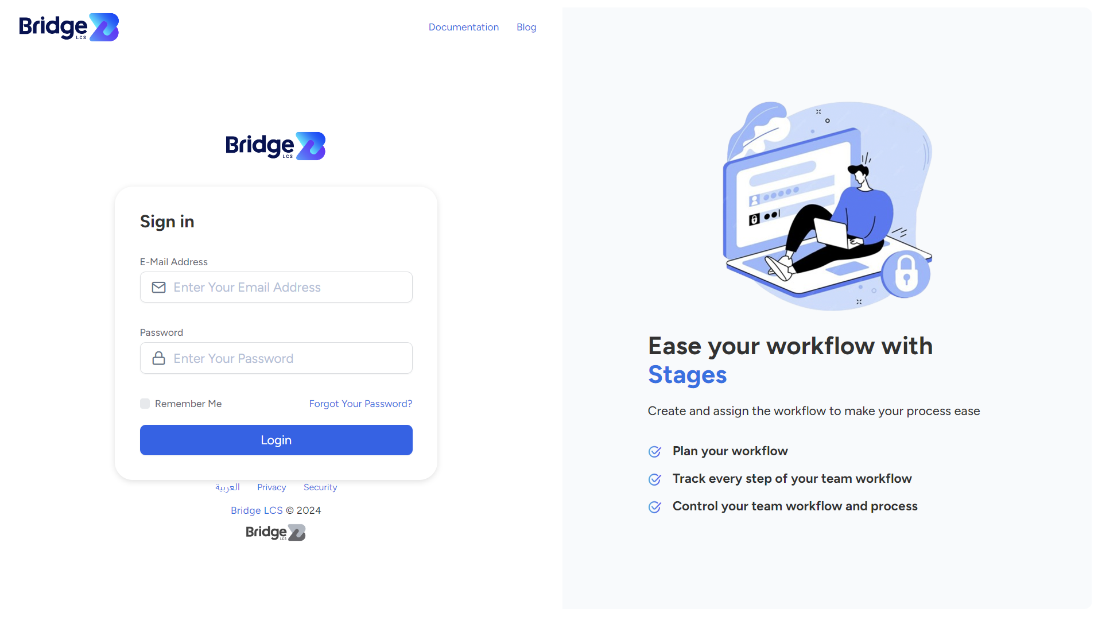The image size is (1102, 620).
Task: Click the email address input field
Action: pyautogui.click(x=276, y=287)
